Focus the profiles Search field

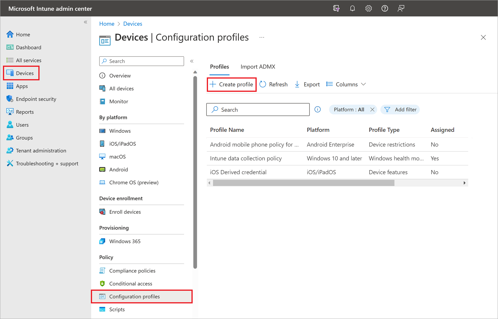pos(258,110)
